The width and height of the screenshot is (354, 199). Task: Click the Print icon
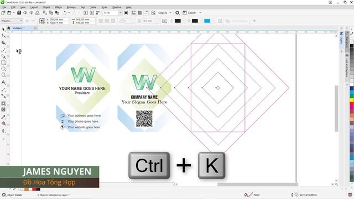pos(38,13)
